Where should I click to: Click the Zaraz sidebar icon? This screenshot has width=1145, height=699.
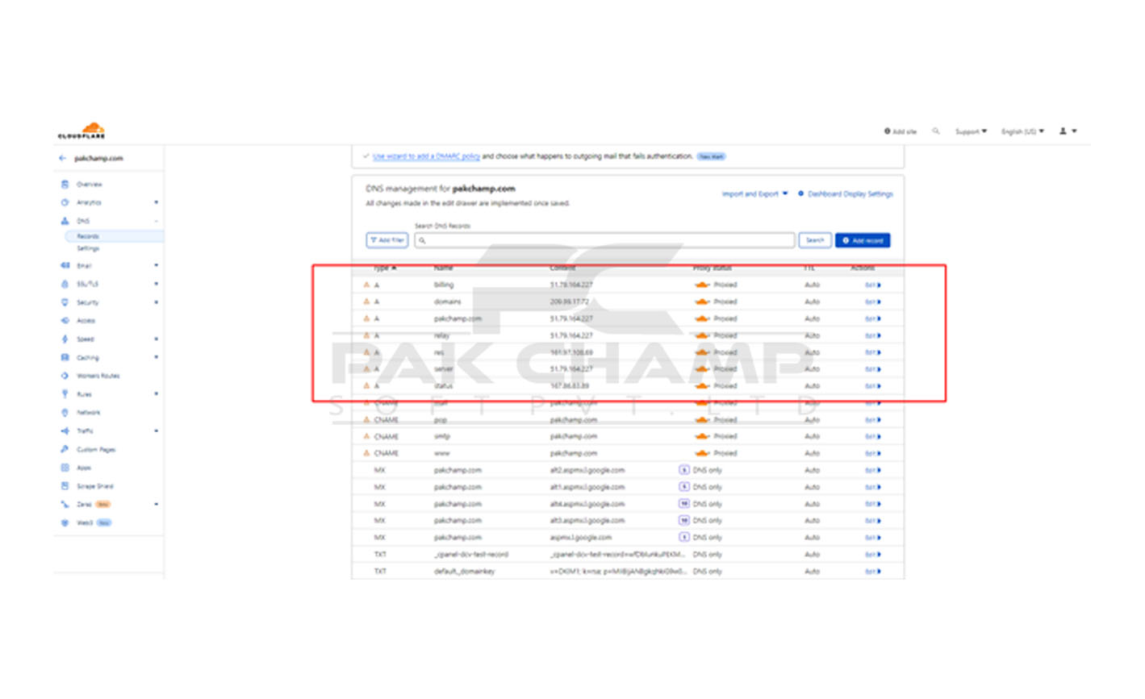[65, 504]
